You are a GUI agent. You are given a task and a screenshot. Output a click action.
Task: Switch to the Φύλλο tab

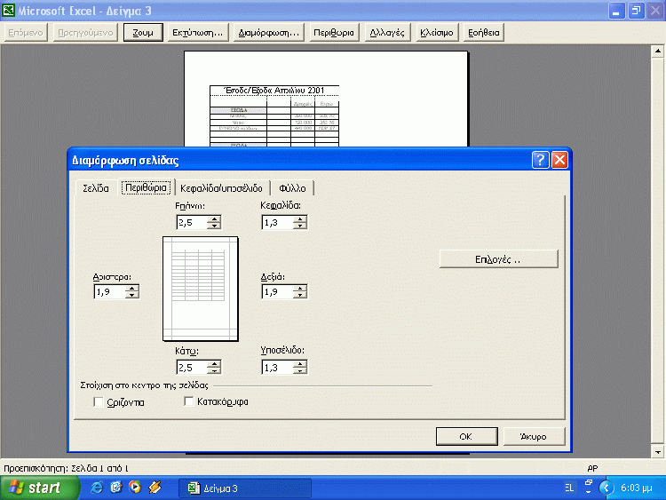tap(292, 188)
